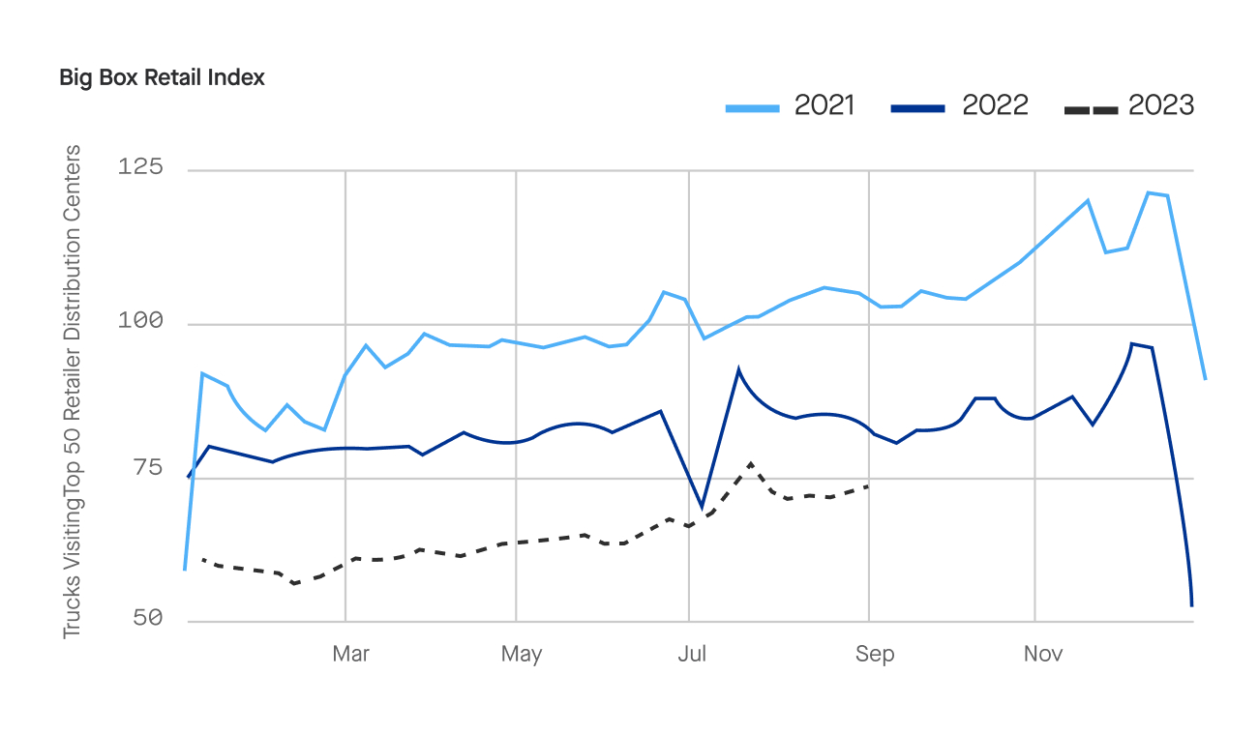Image resolution: width=1259 pixels, height=734 pixels.
Task: Select the May x-axis label
Action: tap(522, 655)
